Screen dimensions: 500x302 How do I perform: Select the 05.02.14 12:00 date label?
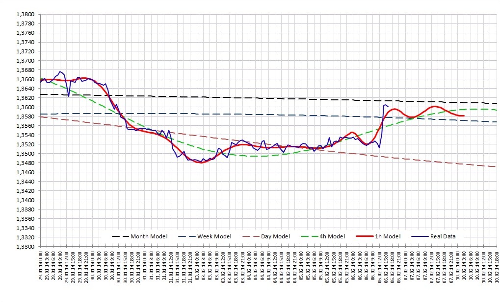coord(327,267)
